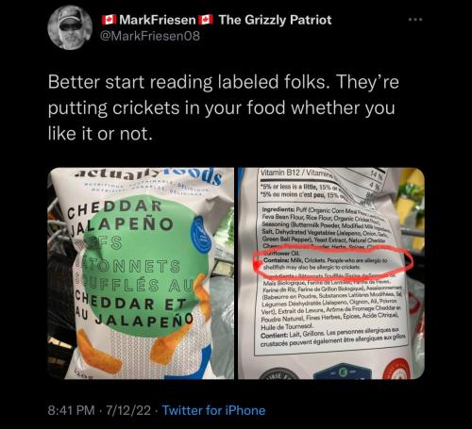The image size is (472, 429).
Task: Open the three-dot more options menu
Action: click(x=415, y=20)
